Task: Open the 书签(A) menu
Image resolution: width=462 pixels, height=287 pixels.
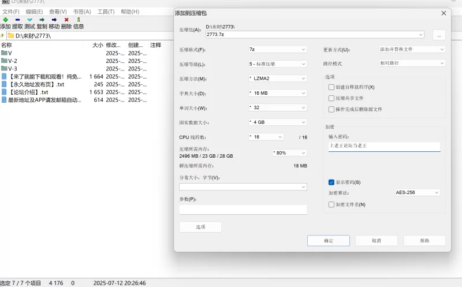Action: click(82, 12)
